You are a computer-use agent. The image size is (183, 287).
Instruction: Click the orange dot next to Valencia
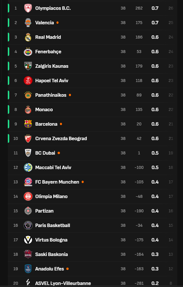pyautogui.click(x=57, y=23)
